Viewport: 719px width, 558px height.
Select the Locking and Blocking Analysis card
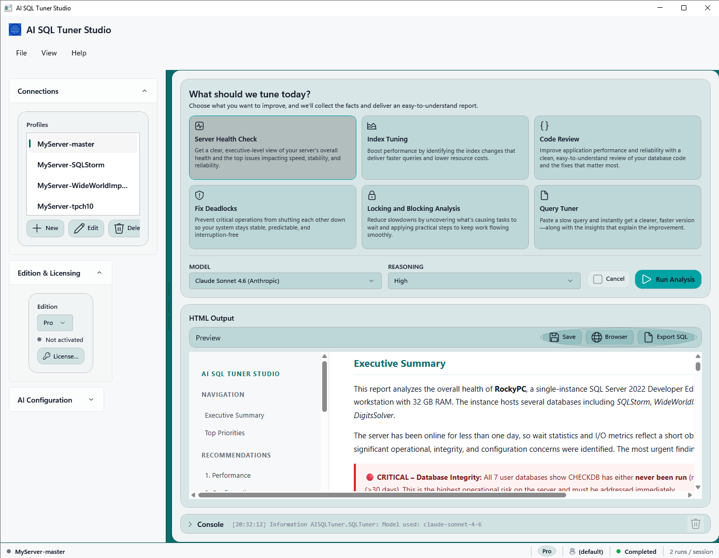(x=445, y=217)
